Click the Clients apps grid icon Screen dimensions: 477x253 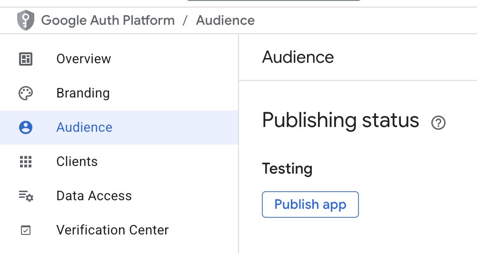[x=25, y=162]
